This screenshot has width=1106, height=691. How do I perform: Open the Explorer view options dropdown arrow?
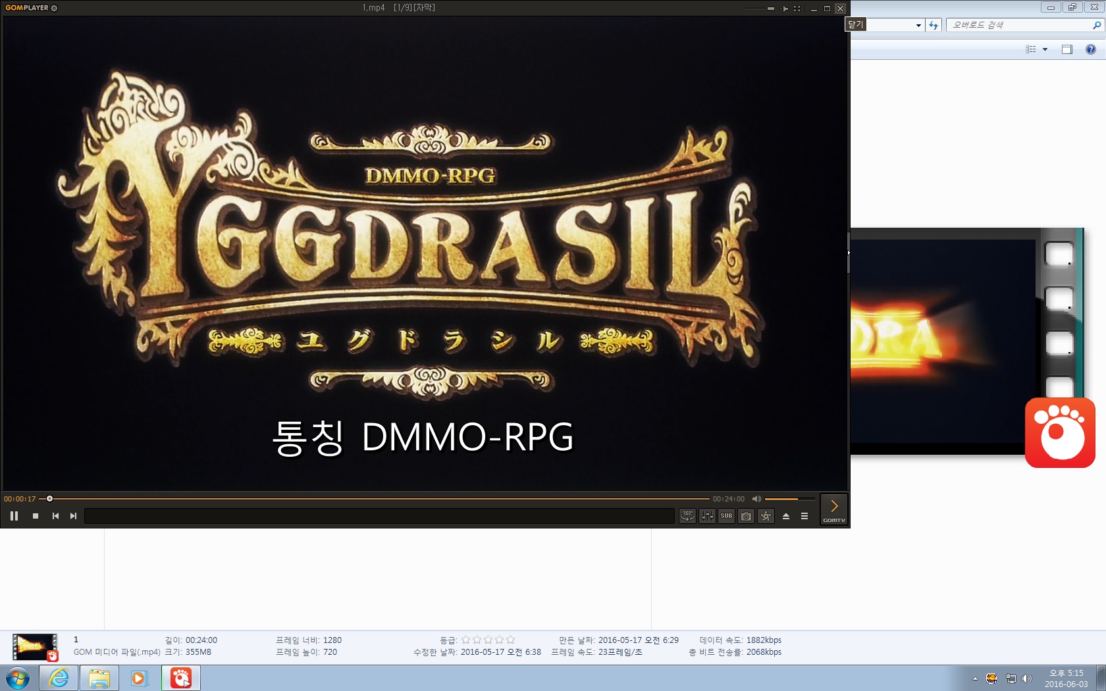point(1045,49)
